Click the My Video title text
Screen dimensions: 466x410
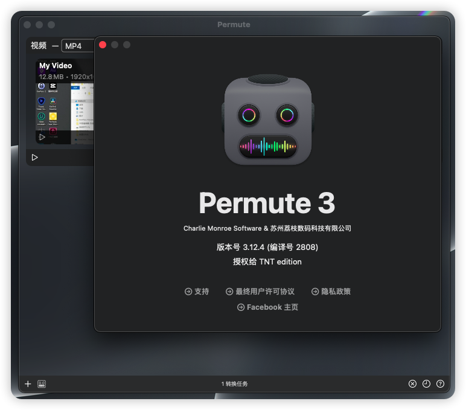tap(56, 65)
